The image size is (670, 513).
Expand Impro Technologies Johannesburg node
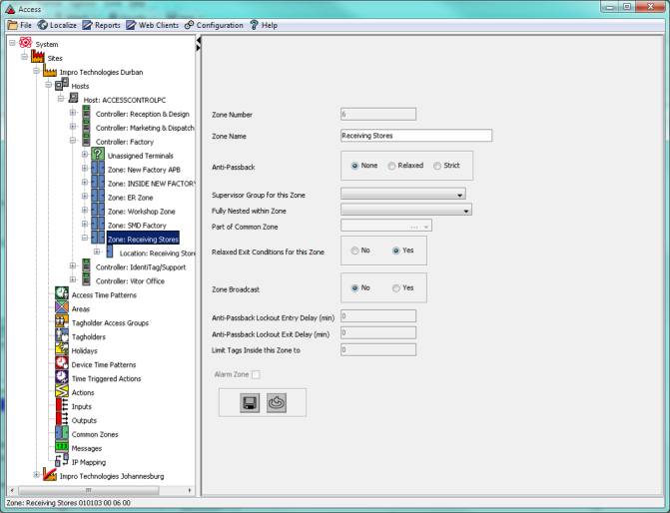click(x=37, y=475)
